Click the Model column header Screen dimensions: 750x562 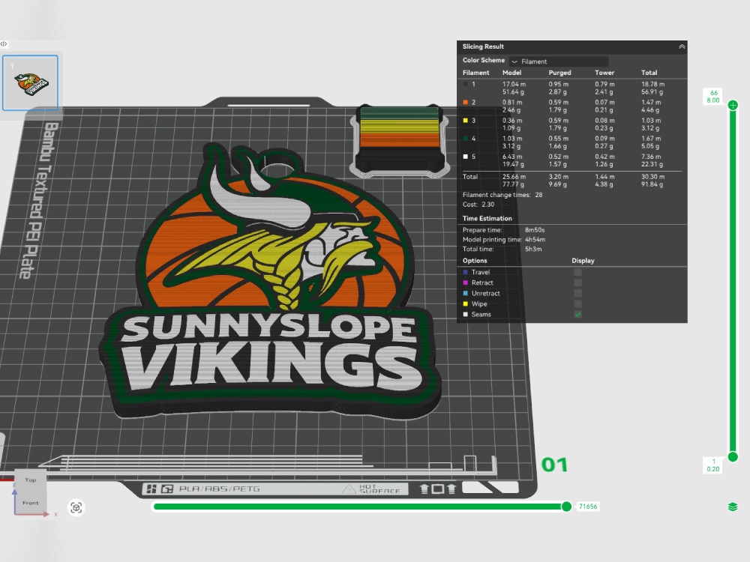click(x=511, y=73)
